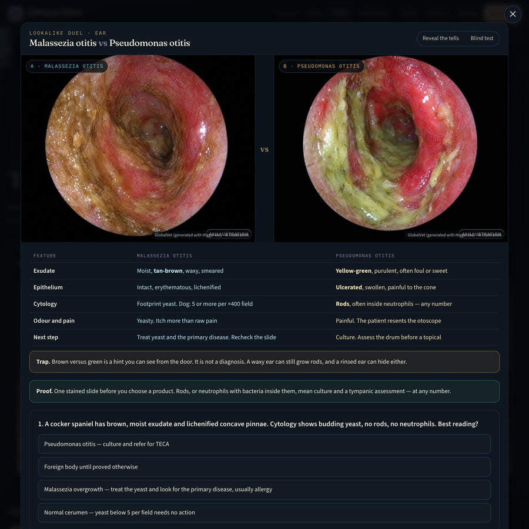This screenshot has height=529, width=529.
Task: Click the AI illustration badge on Pseudomonas image
Action: [x=481, y=234]
